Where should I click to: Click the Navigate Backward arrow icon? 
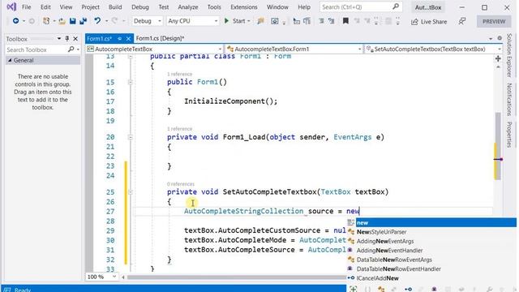pos(15,21)
